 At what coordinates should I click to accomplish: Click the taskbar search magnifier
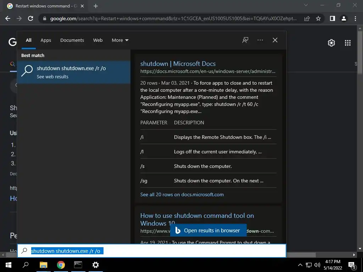[x=26, y=265]
